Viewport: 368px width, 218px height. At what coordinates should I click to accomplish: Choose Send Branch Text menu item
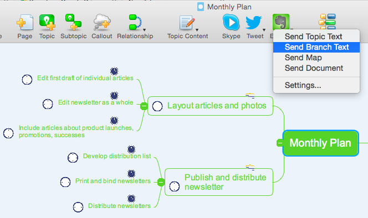pyautogui.click(x=316, y=47)
